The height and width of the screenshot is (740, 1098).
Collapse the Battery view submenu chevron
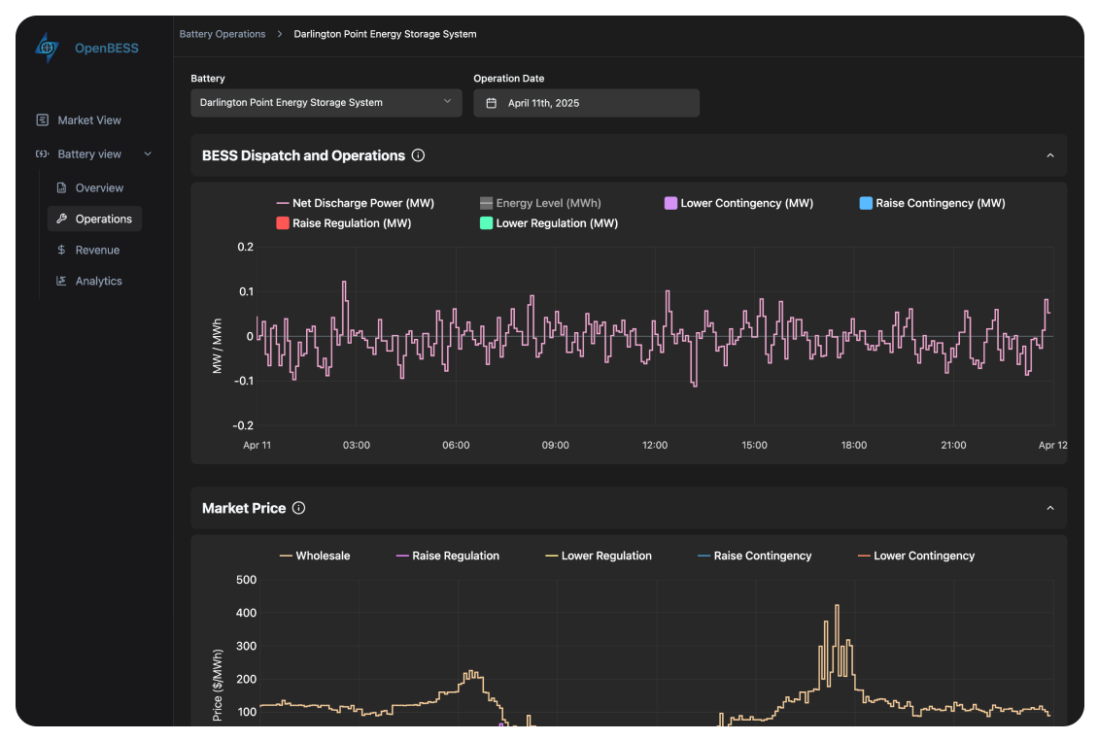pyautogui.click(x=148, y=154)
